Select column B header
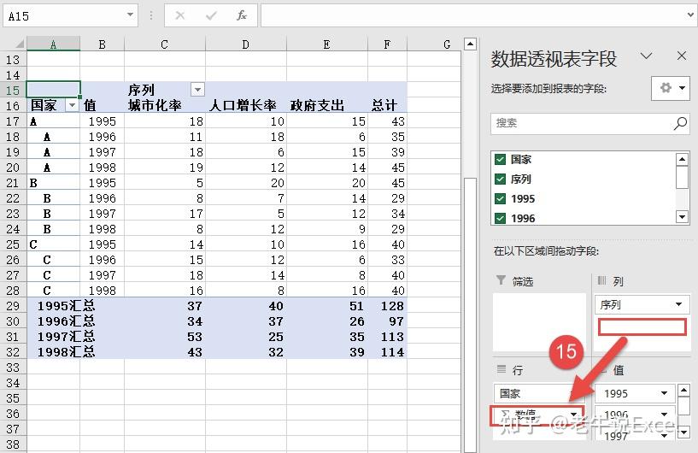Image resolution: width=698 pixels, height=453 pixels. tap(102, 44)
